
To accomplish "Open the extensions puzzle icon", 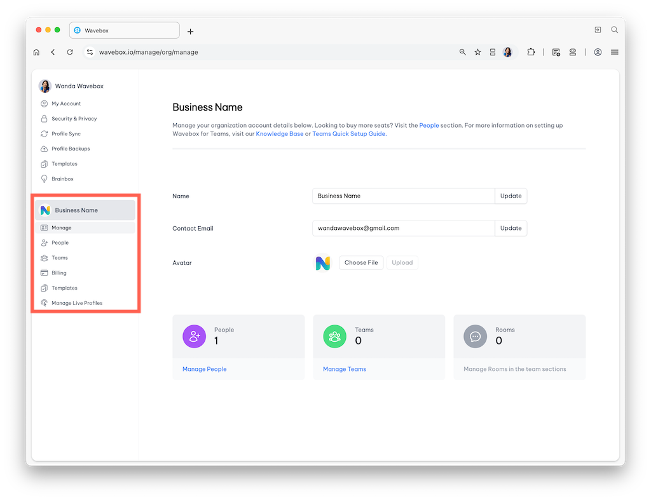I will 531,52.
